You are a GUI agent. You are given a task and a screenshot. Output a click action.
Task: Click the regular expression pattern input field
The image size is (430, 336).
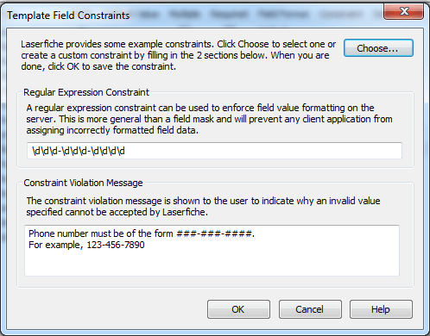(x=214, y=151)
